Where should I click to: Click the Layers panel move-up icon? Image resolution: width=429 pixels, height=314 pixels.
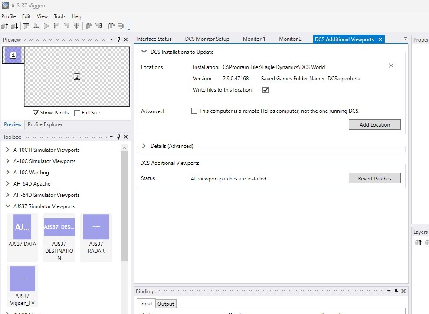pos(418,242)
